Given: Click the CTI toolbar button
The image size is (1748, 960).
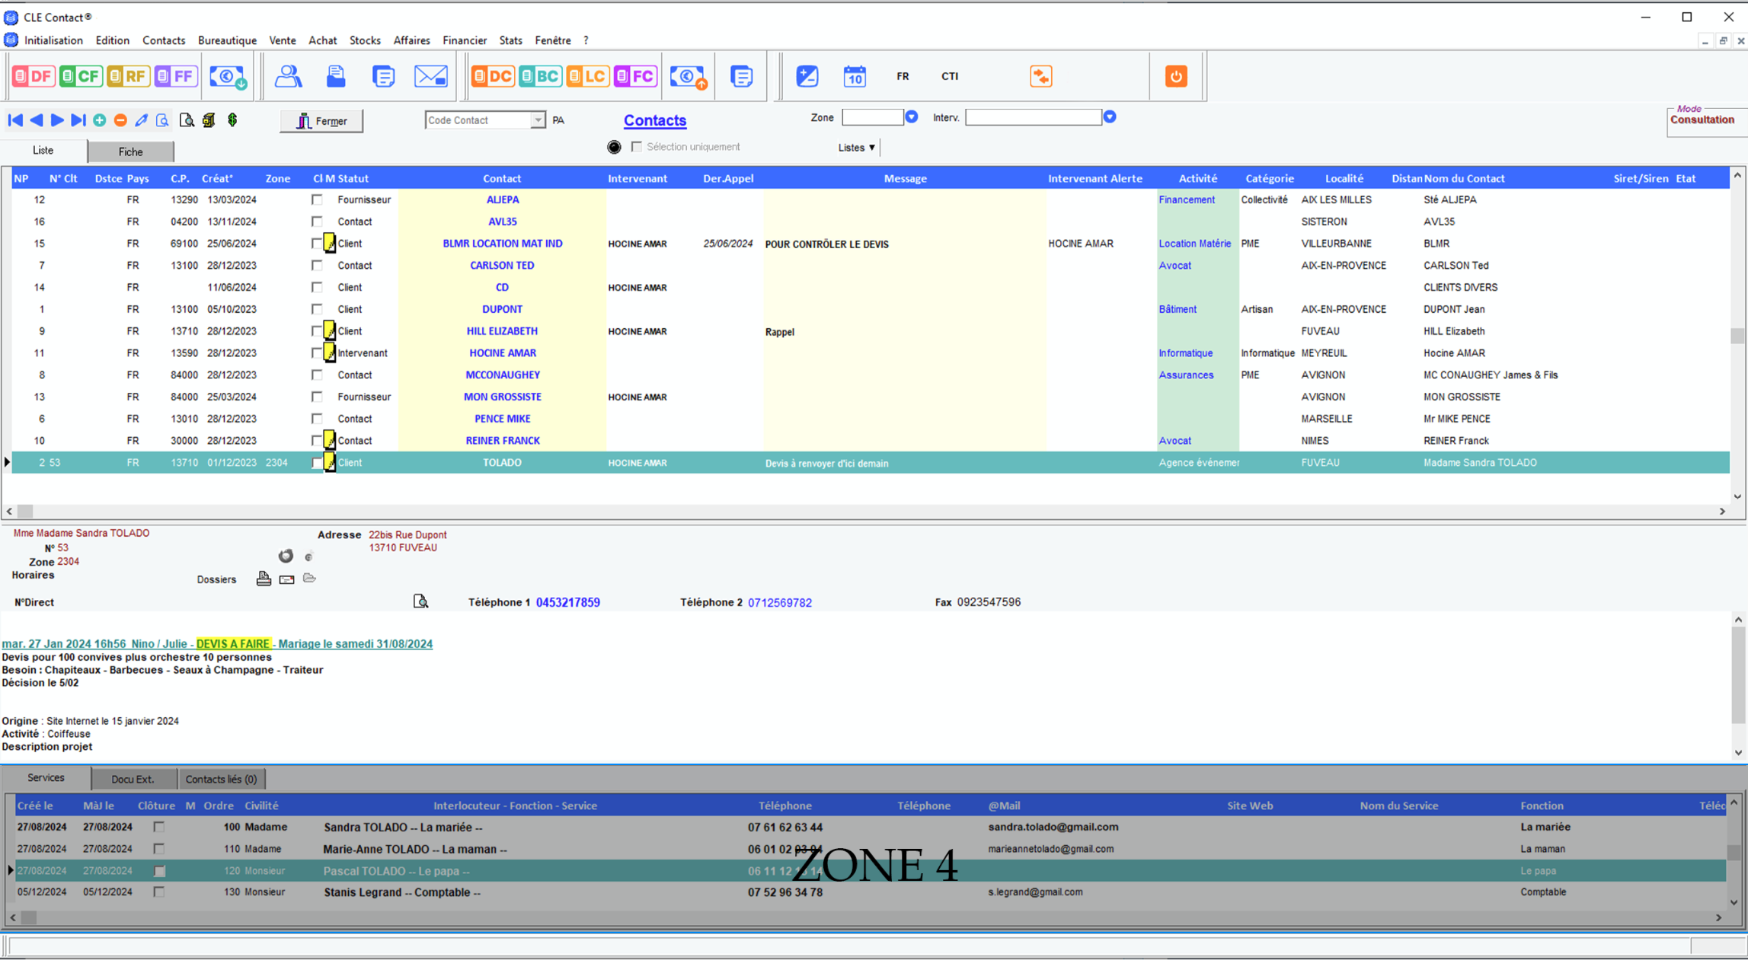Looking at the screenshot, I should (x=950, y=76).
